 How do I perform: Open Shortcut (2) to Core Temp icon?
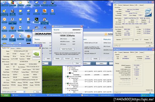(x=44, y=21)
